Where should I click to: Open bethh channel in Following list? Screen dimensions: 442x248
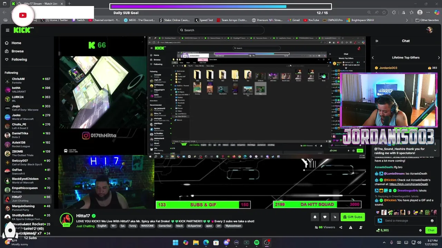click(x=27, y=90)
